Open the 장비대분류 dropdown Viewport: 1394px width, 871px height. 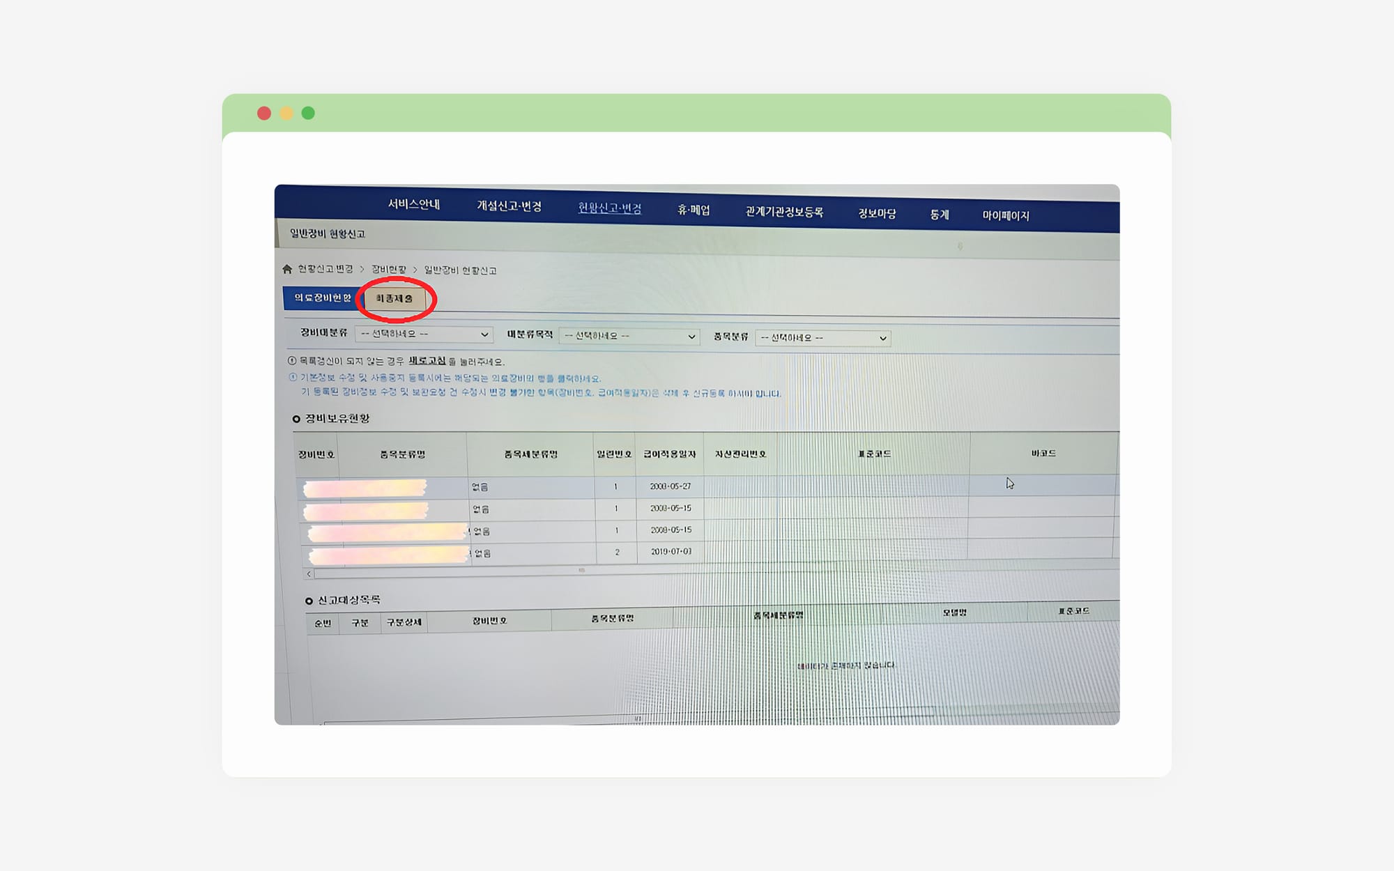[424, 334]
